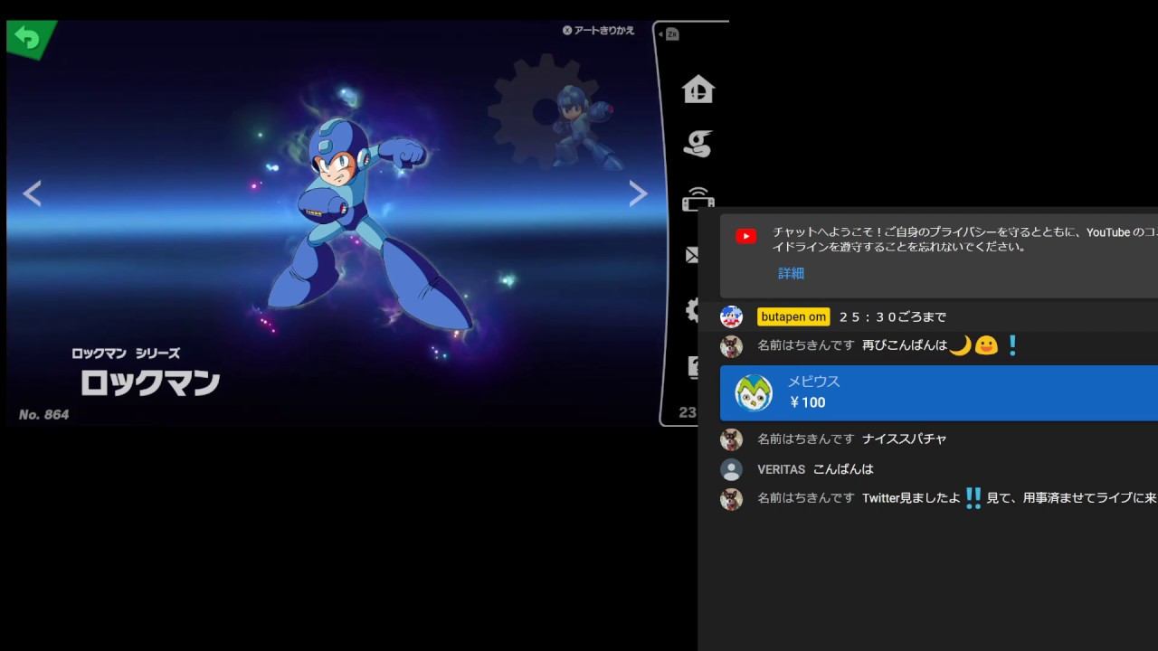Click the right arrow to next fighter
Viewport: 1158px width, 651px height.
tap(638, 193)
